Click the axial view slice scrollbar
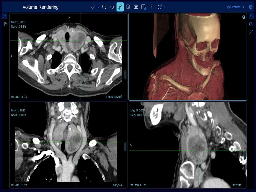Viewport: 256px width, 192px height. pyautogui.click(x=125, y=74)
